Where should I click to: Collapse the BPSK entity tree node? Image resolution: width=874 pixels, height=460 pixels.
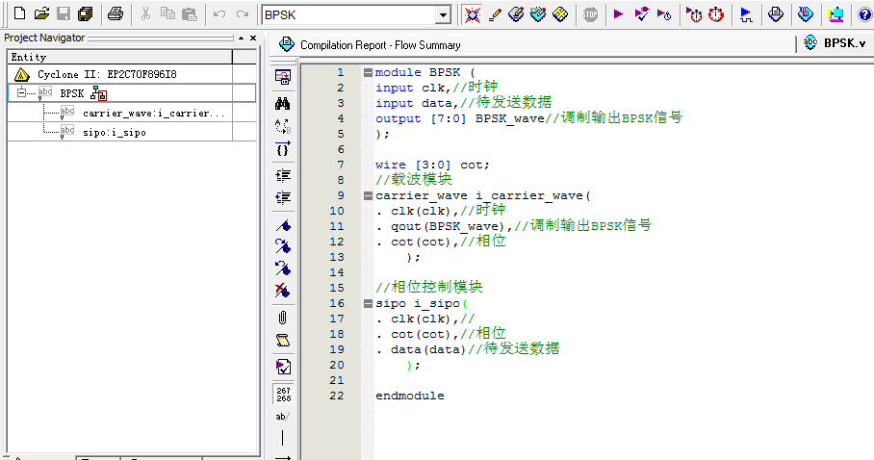coord(22,93)
